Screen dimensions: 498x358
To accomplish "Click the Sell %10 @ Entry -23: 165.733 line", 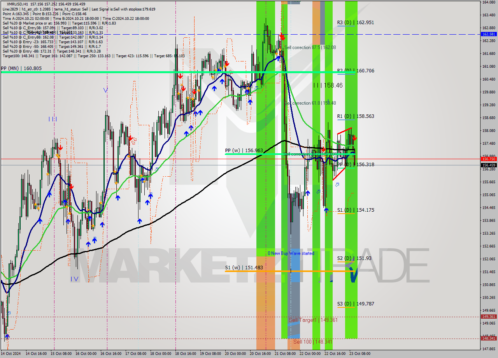I will [x=53, y=42].
